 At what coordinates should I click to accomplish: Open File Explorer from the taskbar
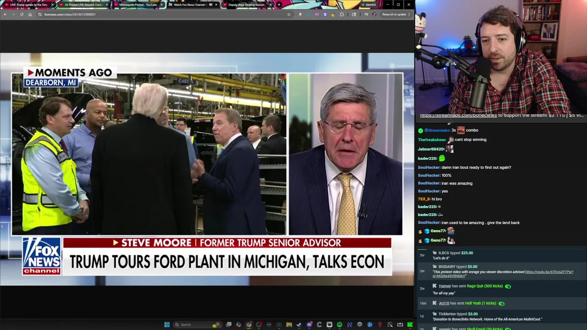(289, 324)
